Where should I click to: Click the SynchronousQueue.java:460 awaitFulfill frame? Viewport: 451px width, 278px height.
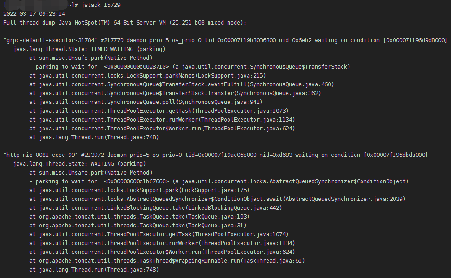click(181, 84)
